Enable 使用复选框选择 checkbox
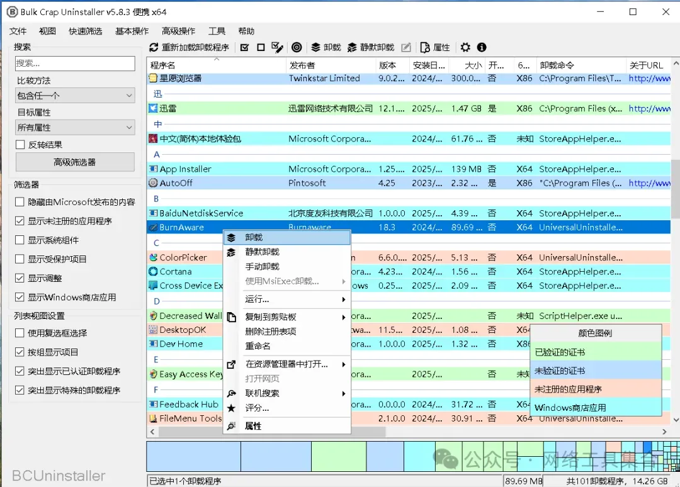The height and width of the screenshot is (487, 680). coord(20,333)
